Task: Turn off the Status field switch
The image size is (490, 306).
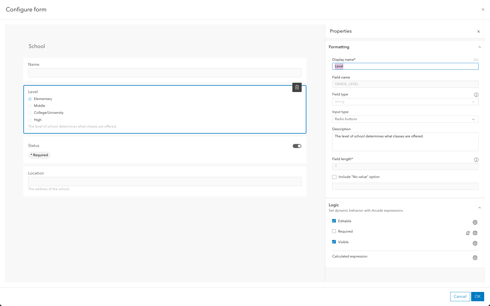Action: point(297,146)
